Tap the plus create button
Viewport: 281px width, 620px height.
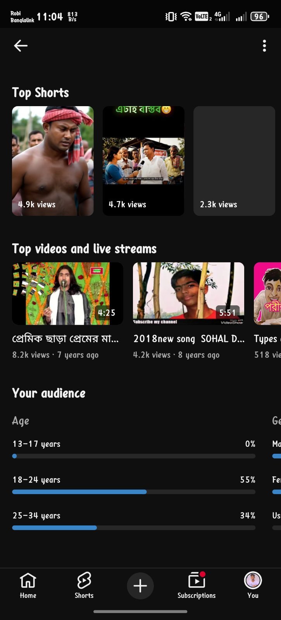tap(140, 586)
